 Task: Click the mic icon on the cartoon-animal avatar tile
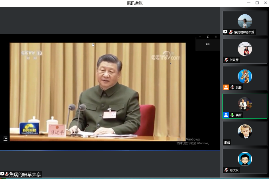tap(232, 87)
